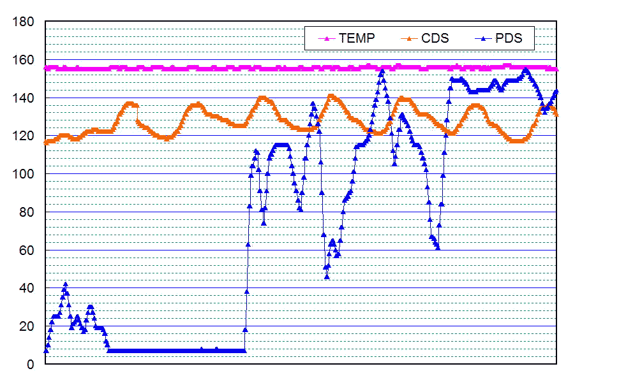619x385 pixels.
Task: Select the flat PDS segment near value 7
Action: (x=172, y=351)
